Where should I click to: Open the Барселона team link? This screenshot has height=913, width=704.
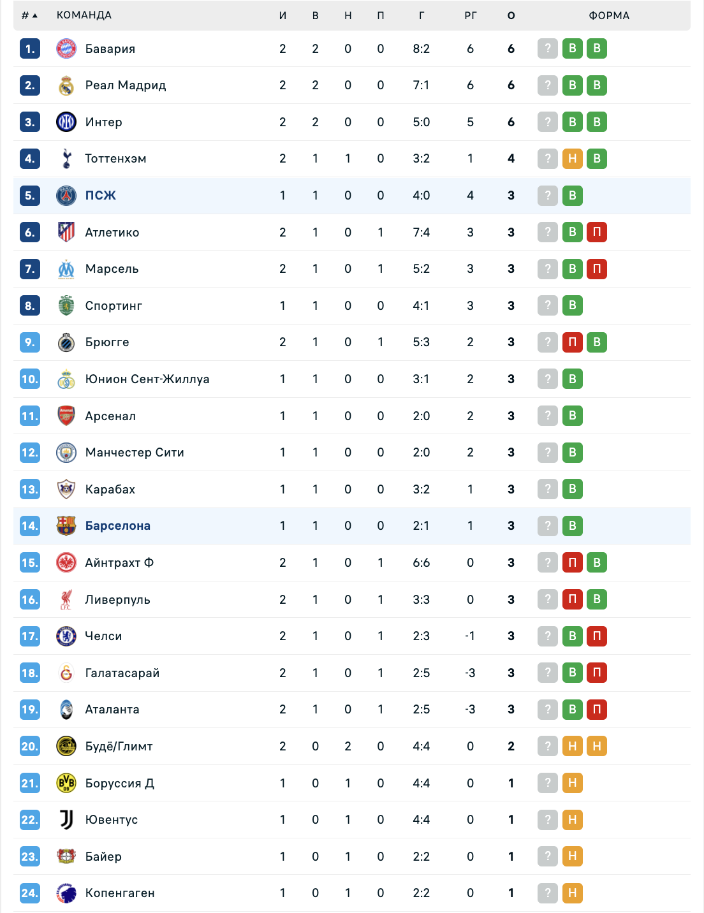pyautogui.click(x=118, y=526)
